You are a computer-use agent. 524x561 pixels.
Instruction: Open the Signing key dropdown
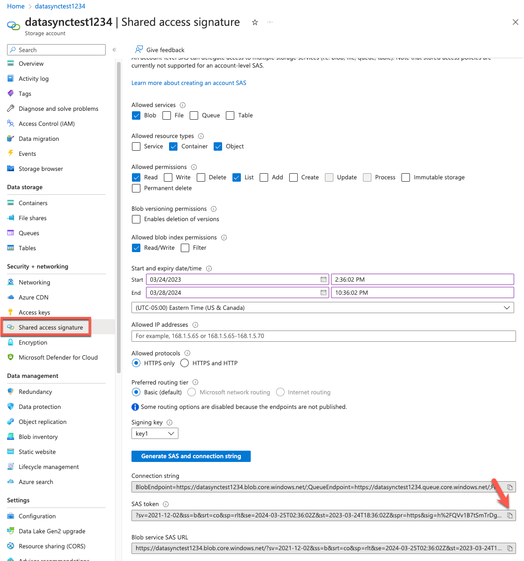(x=154, y=433)
